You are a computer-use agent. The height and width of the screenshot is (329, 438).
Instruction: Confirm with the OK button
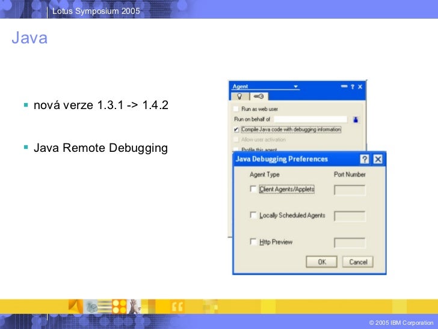[321, 262]
